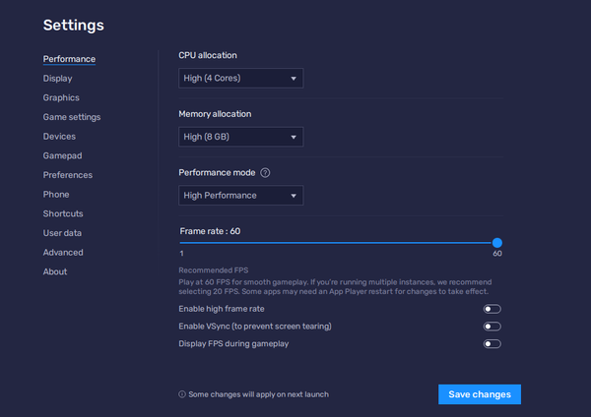
Task: Open the Graphics settings section
Action: click(61, 97)
